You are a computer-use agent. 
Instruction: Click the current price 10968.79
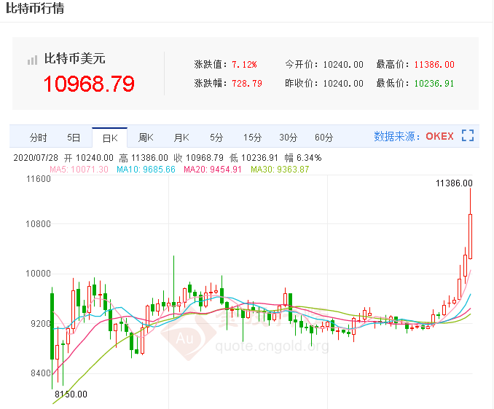[x=89, y=84]
